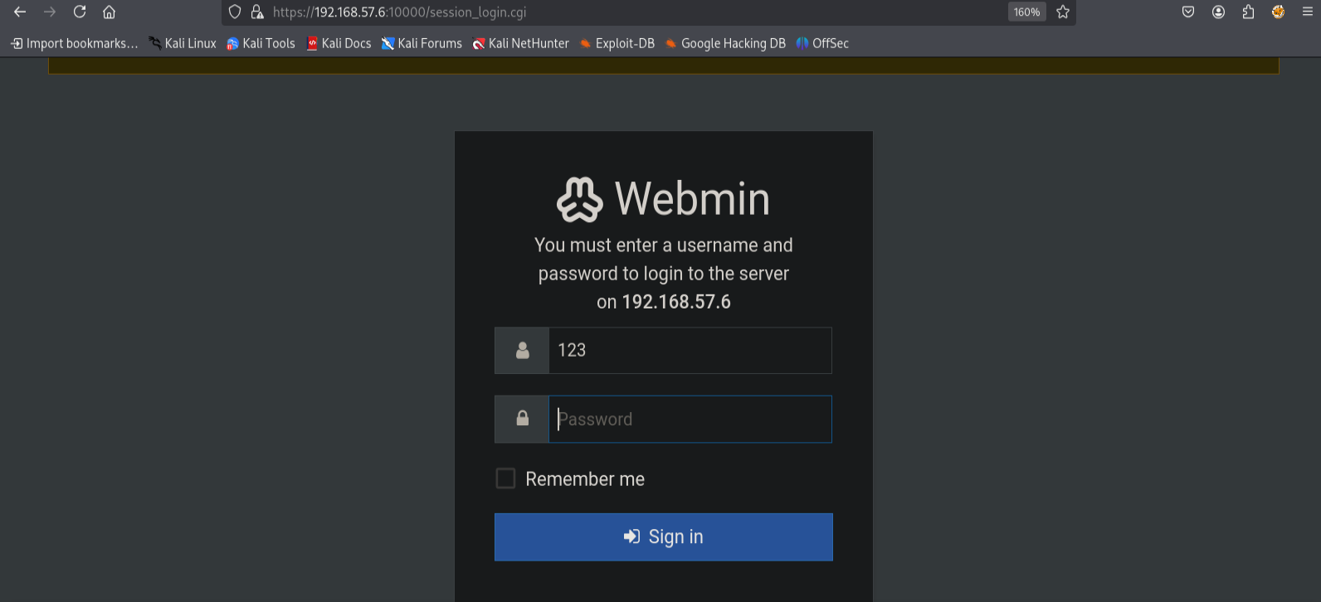Click the 160% zoom level indicator
1321x602 pixels.
pyautogui.click(x=1026, y=12)
